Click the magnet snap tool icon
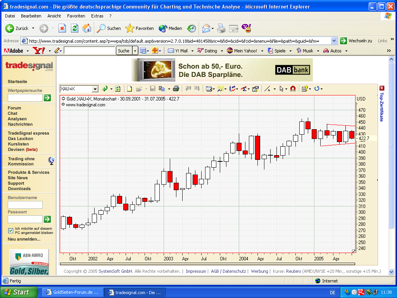Viewport: 397px width, 298px height. (x=293, y=89)
